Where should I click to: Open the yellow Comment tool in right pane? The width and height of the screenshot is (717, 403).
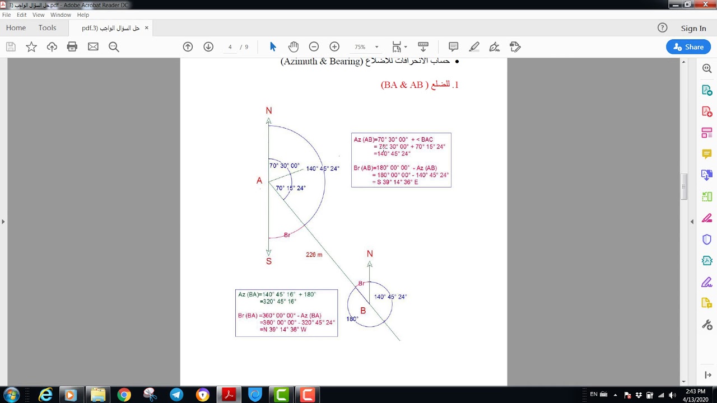pos(706,154)
